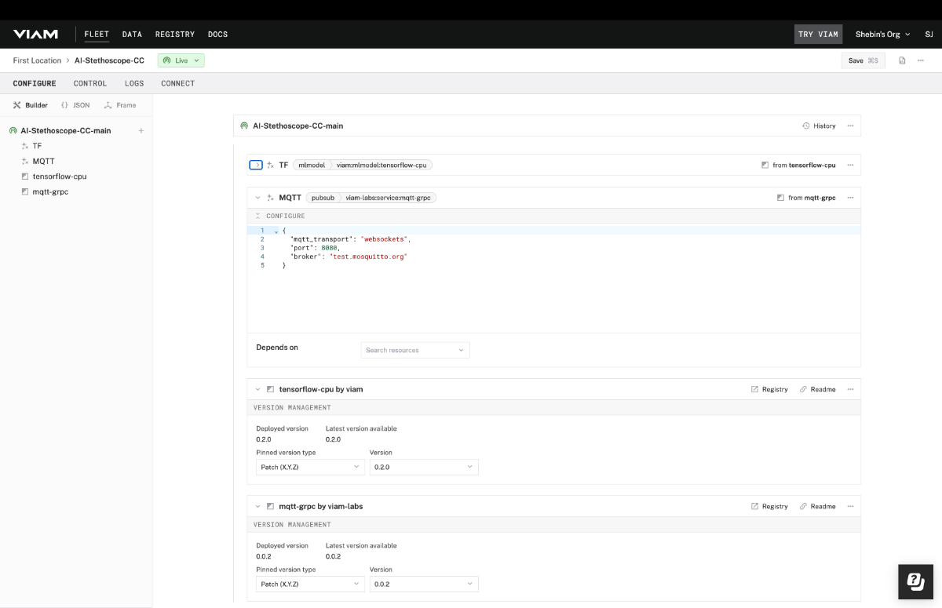This screenshot has height=608, width=942.
Task: Open Registry link for mqtt-grpc
Action: click(769, 506)
